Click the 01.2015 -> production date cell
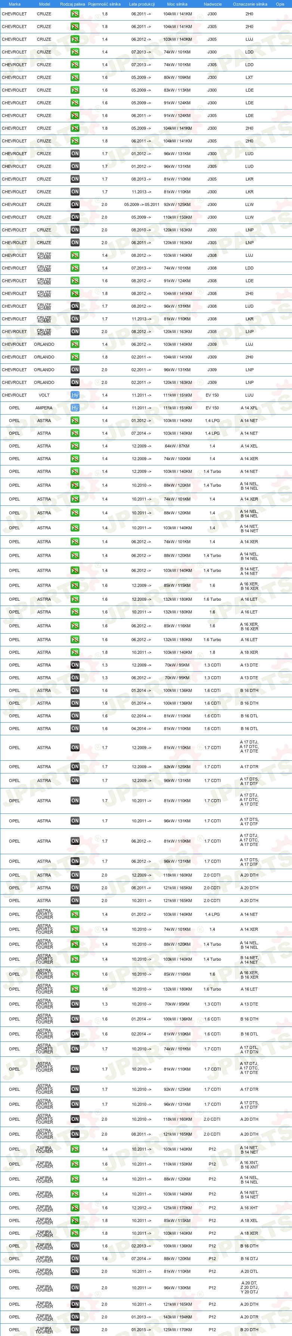 [x=142, y=1330]
